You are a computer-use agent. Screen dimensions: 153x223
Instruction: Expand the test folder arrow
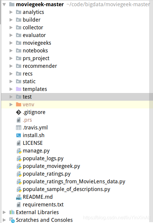11,97
